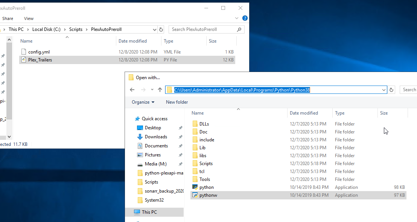Click the selected Python38 path field
The width and height of the screenshot is (417, 222).
click(276, 90)
